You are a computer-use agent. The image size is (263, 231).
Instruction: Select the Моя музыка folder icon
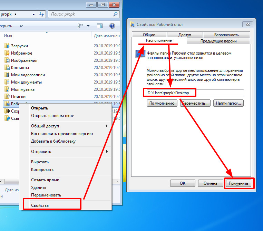coord(7,89)
